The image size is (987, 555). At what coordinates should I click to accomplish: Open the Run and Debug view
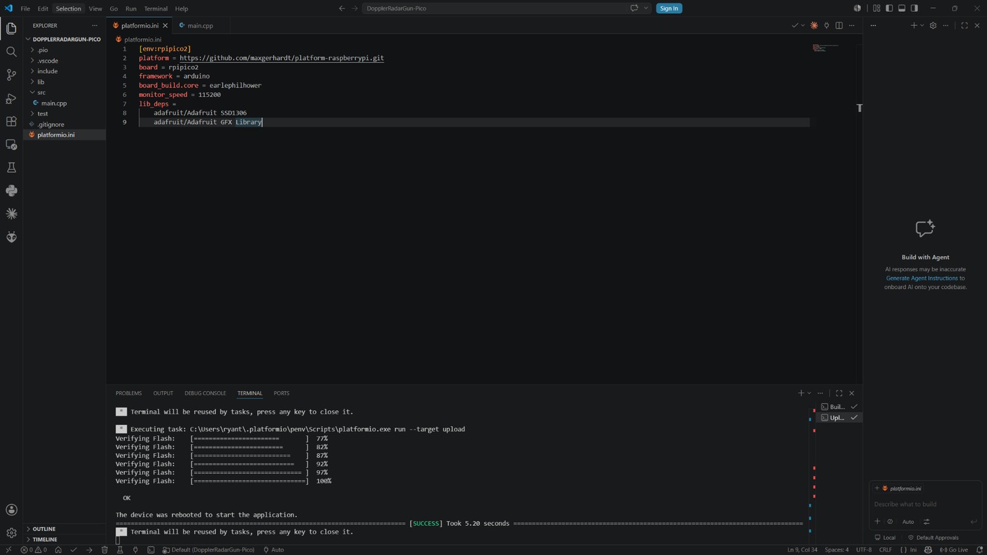tap(11, 98)
